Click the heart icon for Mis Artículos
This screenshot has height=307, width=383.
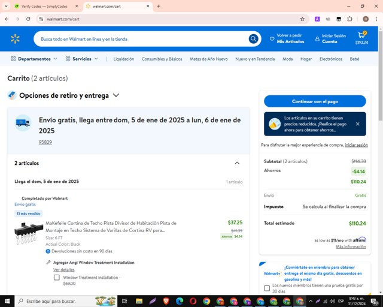click(x=272, y=39)
